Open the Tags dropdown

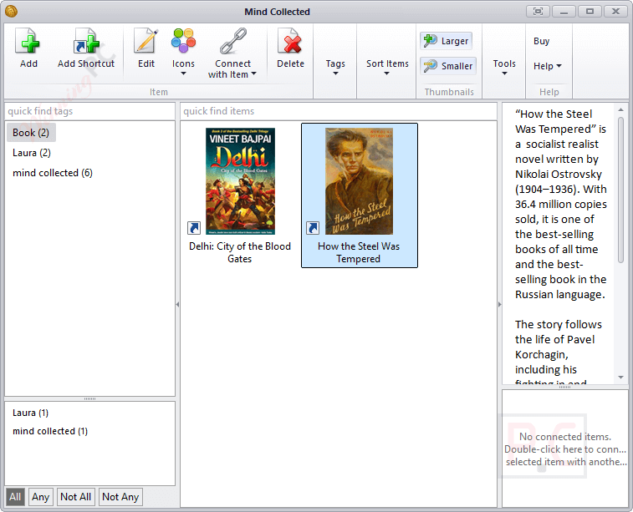click(335, 67)
